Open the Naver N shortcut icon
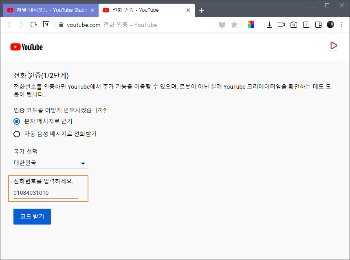The image size is (350, 260). (x=46, y=24)
